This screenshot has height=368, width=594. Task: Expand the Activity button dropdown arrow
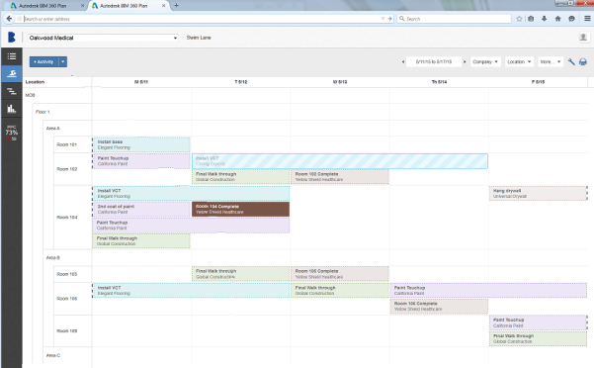point(63,61)
